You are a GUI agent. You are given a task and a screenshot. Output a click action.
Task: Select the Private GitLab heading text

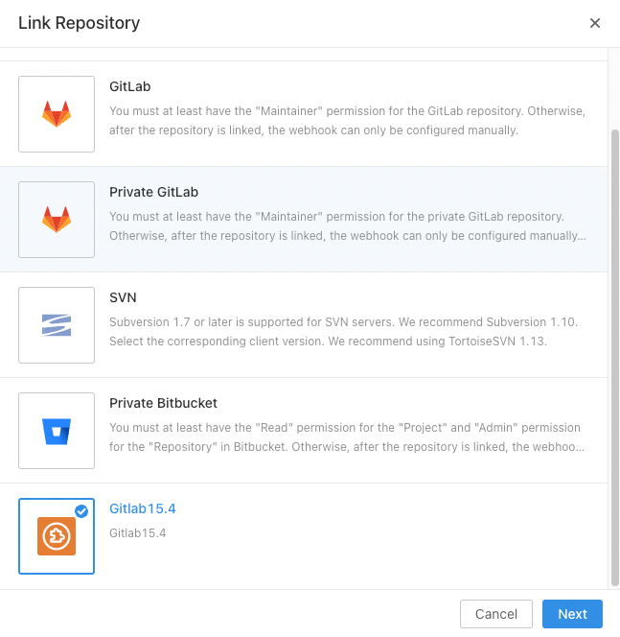tap(153, 192)
